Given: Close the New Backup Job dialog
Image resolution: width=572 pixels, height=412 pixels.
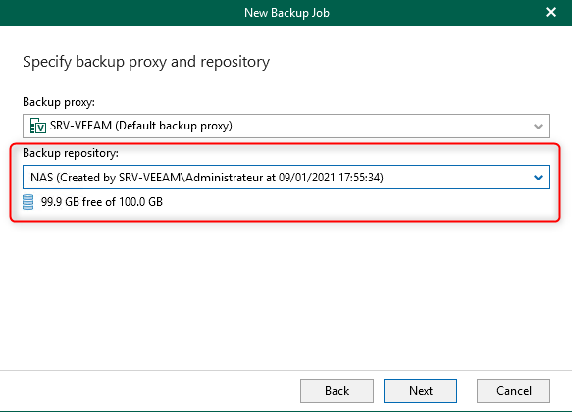Looking at the screenshot, I should coord(551,13).
